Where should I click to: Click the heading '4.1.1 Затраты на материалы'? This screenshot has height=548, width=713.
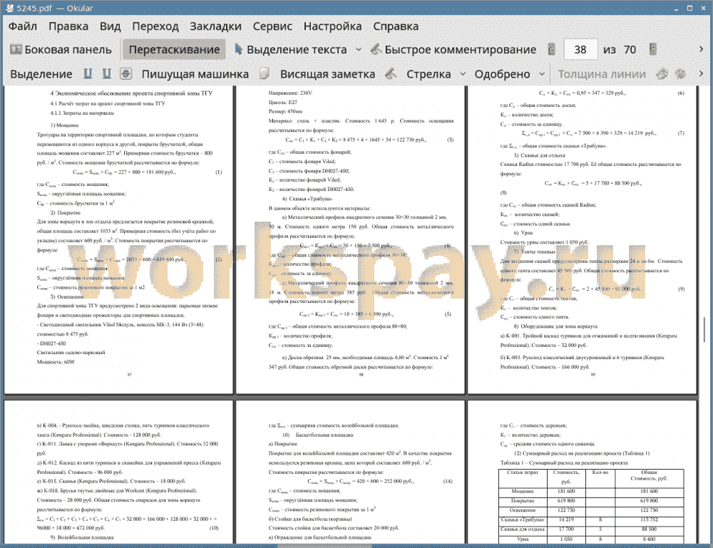[x=82, y=113]
